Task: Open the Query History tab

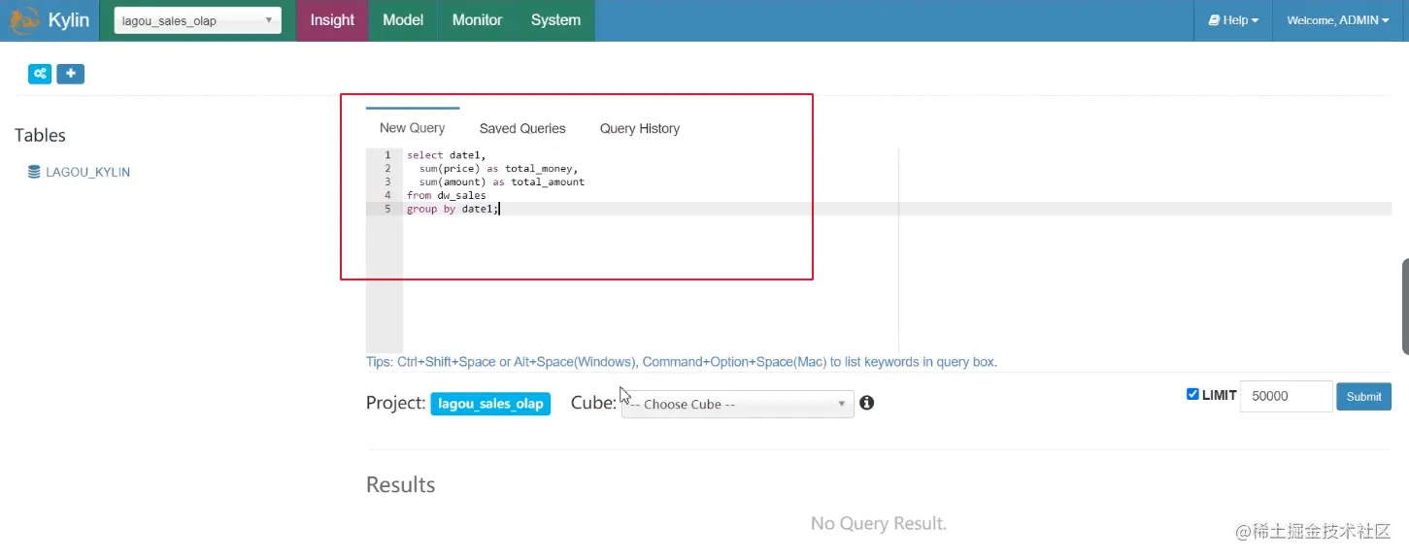Action: 640,128
